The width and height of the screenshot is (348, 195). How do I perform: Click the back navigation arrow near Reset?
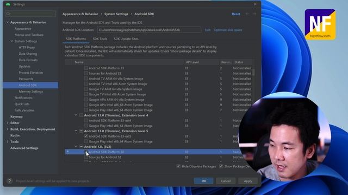point(247,14)
